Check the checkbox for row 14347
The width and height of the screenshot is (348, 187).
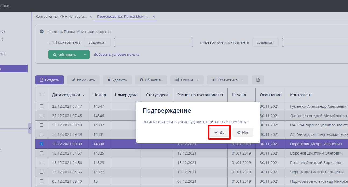point(41,106)
